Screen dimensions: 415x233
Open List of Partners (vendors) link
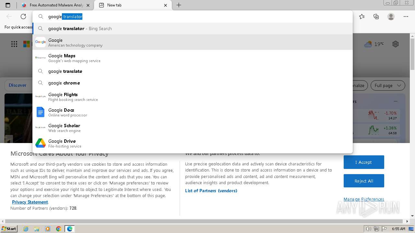(x=211, y=191)
